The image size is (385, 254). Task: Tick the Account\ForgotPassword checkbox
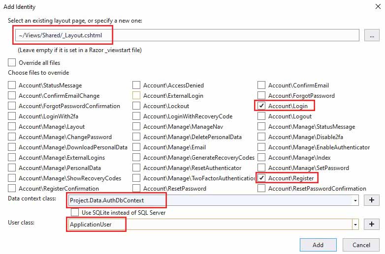[x=261, y=95]
